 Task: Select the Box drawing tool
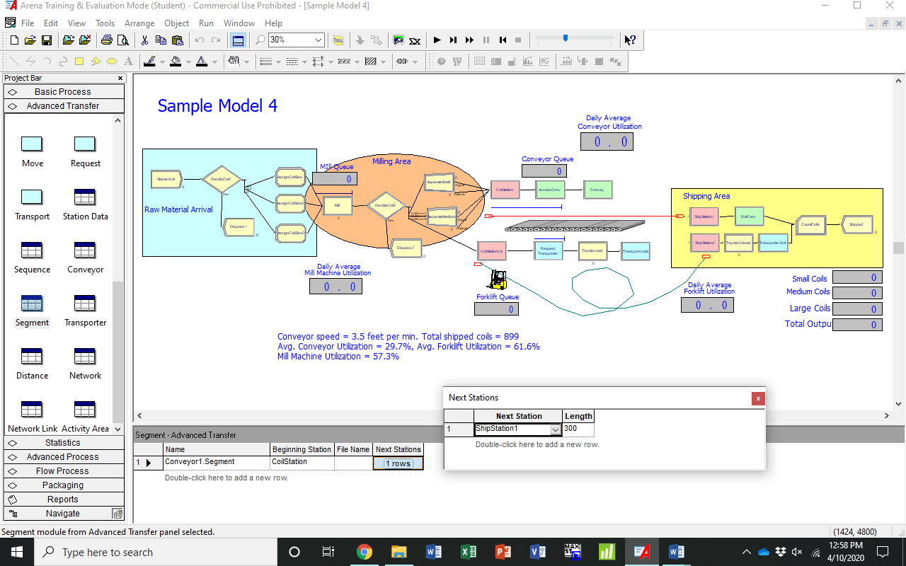tap(79, 62)
